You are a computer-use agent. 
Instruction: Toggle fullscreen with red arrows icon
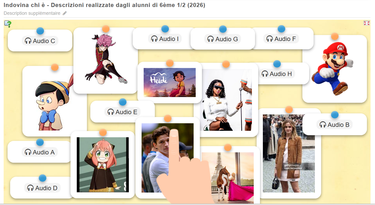(x=366, y=23)
